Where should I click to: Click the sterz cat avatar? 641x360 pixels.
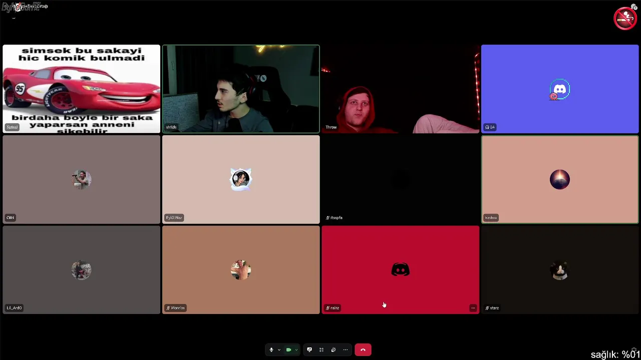click(560, 270)
